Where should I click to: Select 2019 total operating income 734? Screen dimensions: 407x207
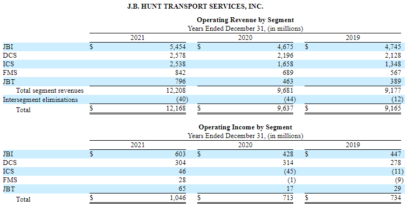396,198
